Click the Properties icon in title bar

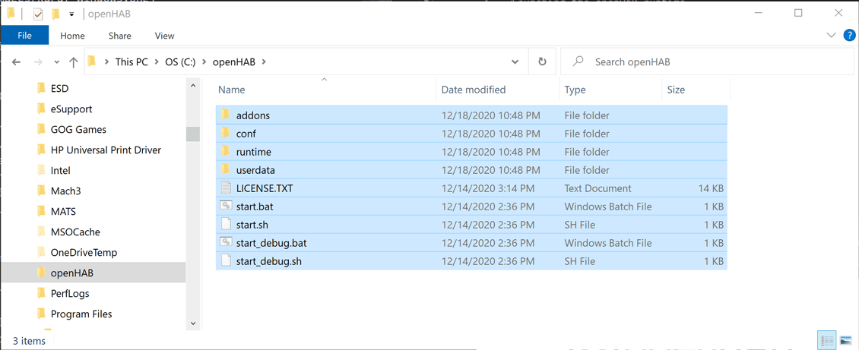[x=38, y=14]
